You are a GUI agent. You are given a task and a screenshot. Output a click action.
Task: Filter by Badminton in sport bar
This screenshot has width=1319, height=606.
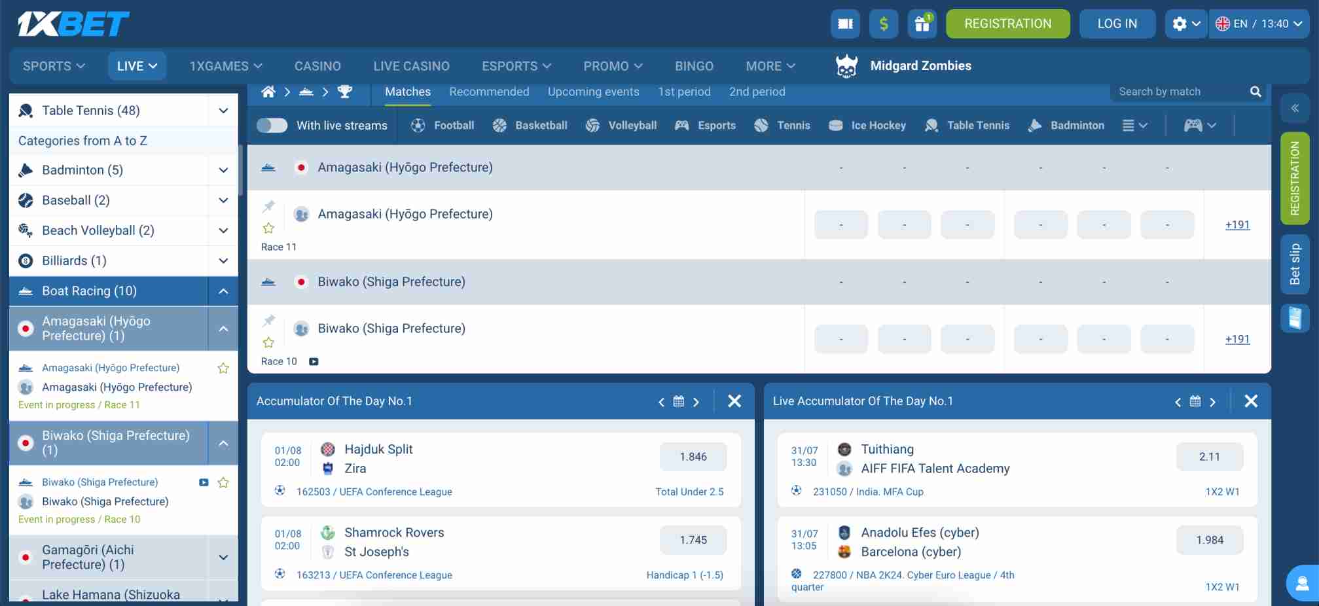1066,126
